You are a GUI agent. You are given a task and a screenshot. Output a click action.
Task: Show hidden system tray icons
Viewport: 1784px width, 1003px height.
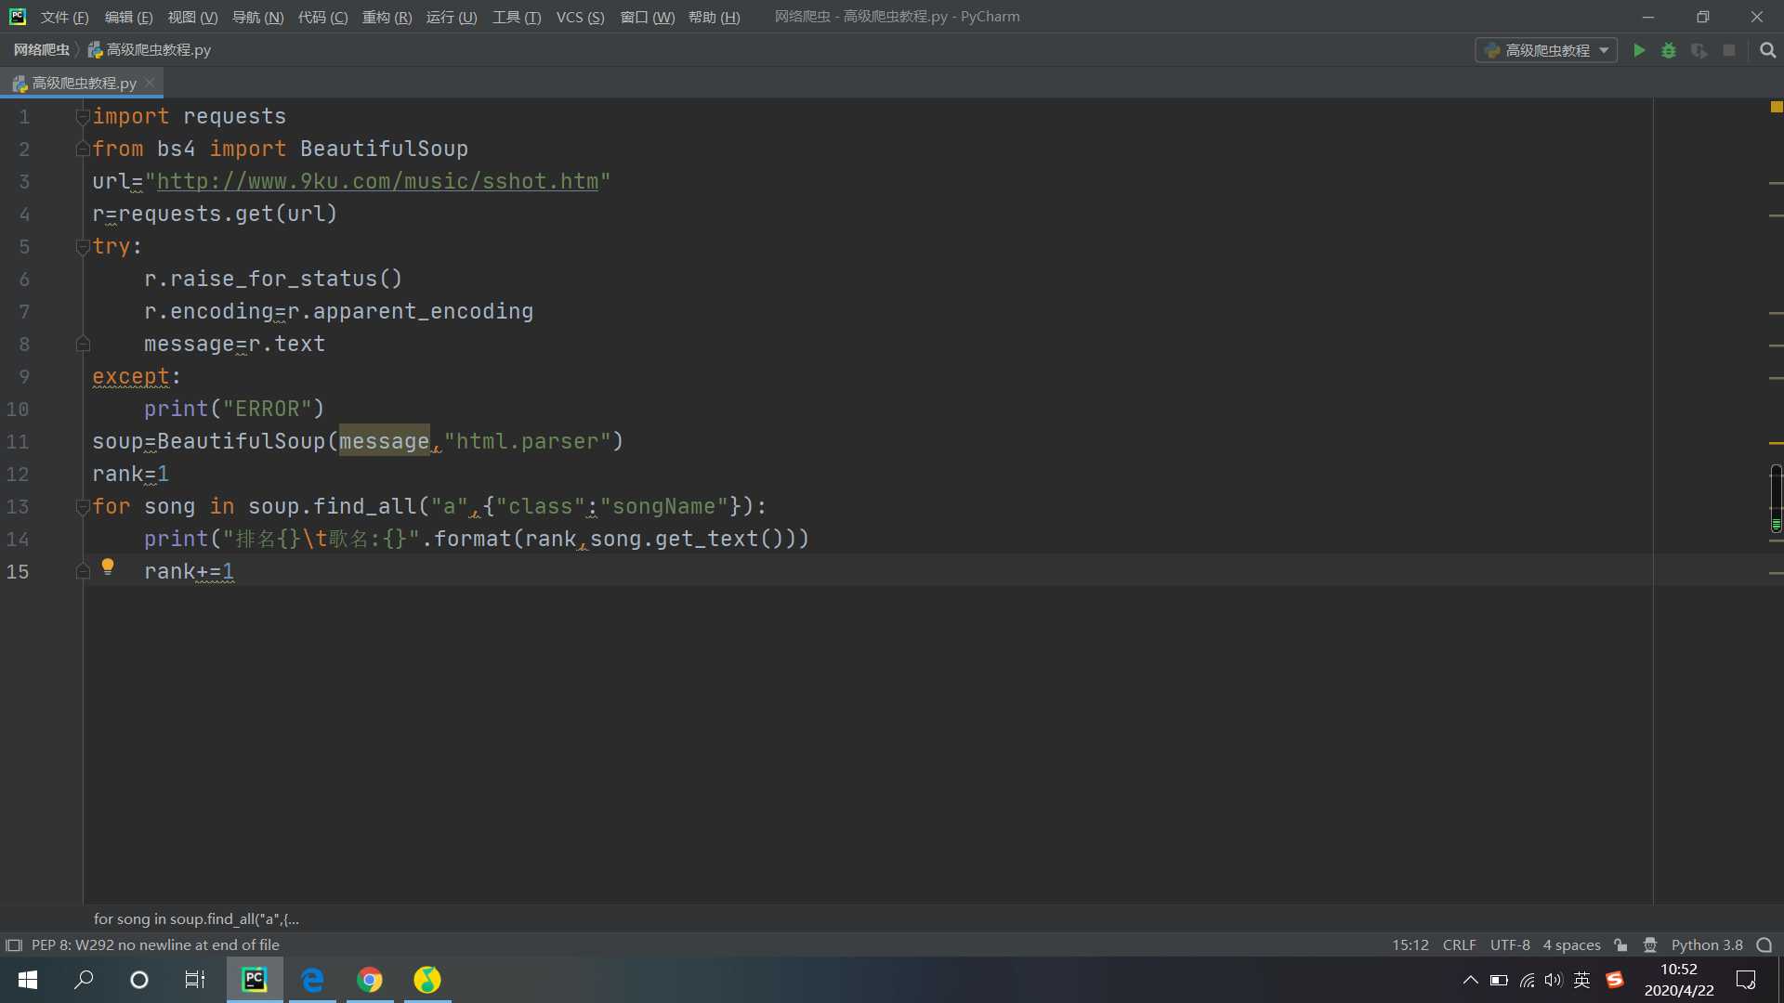point(1470,980)
